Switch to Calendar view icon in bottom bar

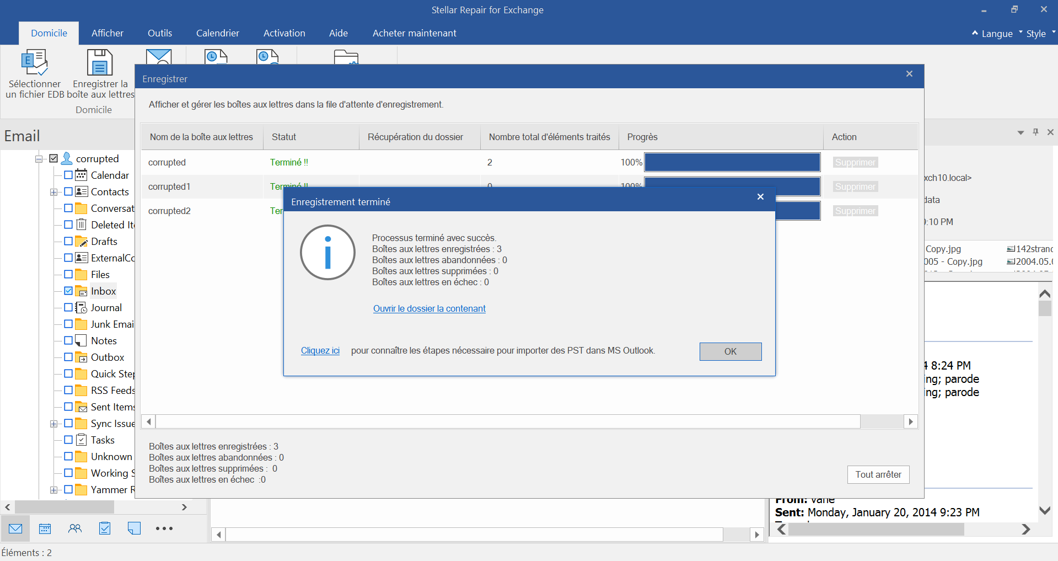45,528
